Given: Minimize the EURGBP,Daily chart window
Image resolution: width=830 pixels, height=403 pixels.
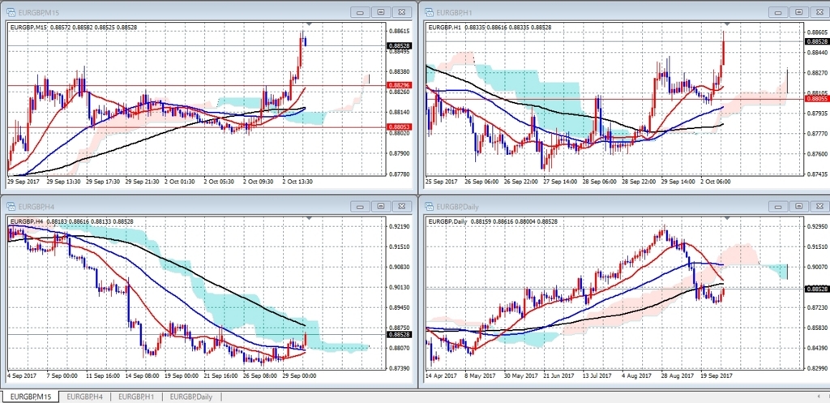Looking at the screenshot, I should (779, 207).
